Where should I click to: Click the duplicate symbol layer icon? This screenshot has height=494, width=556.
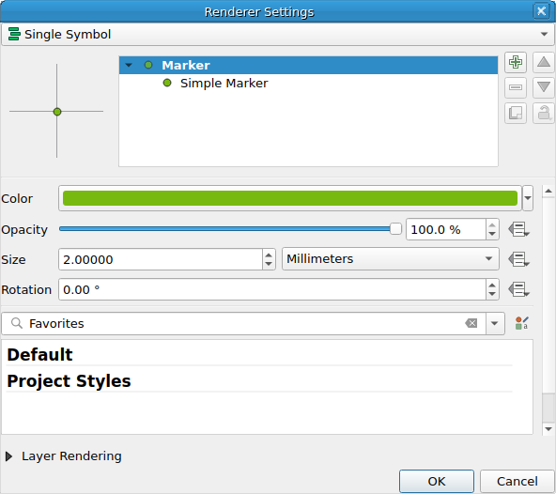516,113
